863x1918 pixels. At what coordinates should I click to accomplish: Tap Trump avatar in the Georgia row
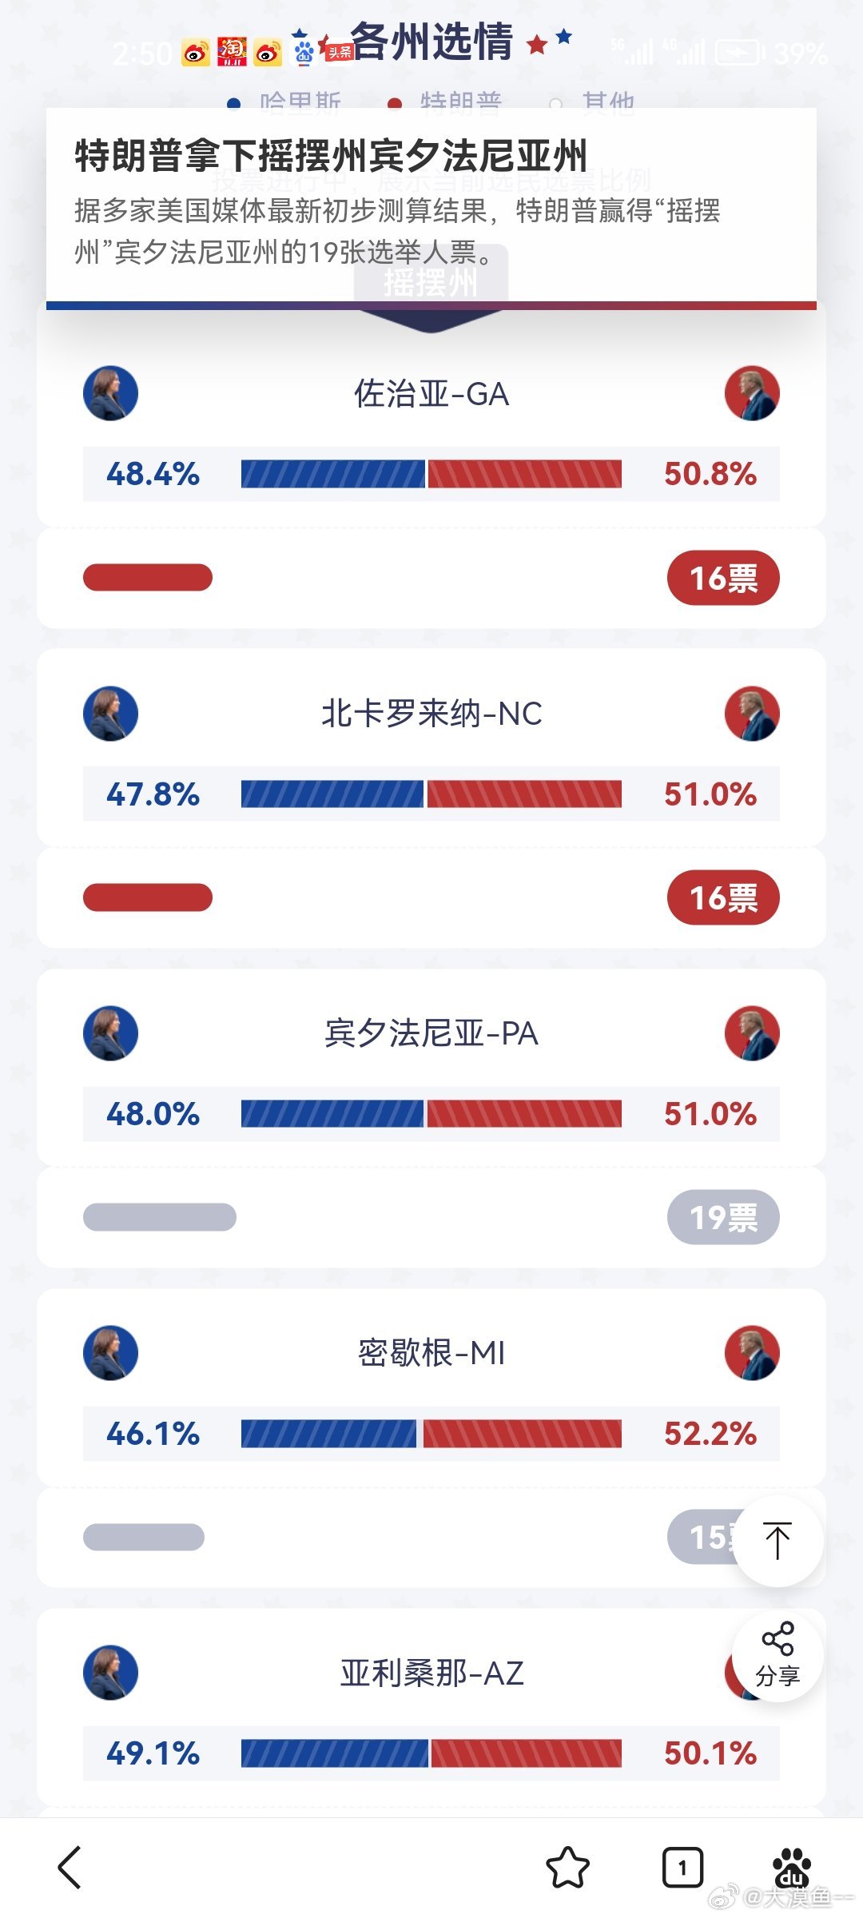[x=752, y=393]
